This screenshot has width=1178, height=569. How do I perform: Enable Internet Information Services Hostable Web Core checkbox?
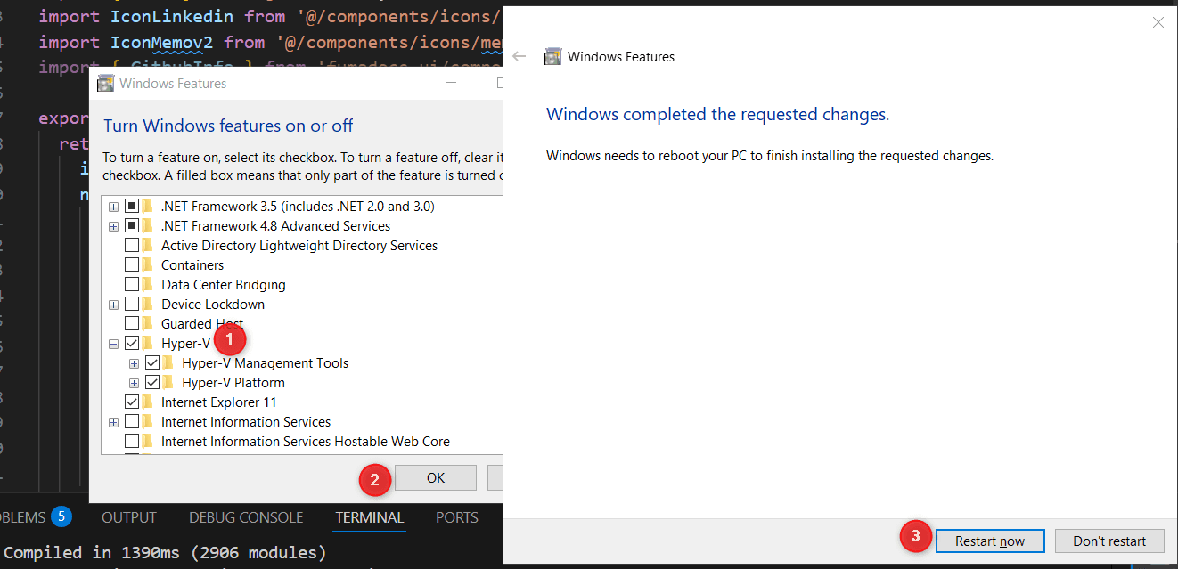pyautogui.click(x=132, y=442)
